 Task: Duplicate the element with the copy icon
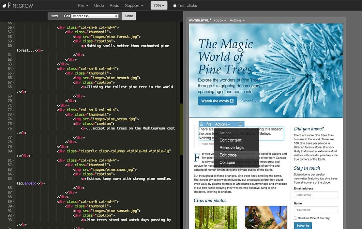[x=208, y=124]
